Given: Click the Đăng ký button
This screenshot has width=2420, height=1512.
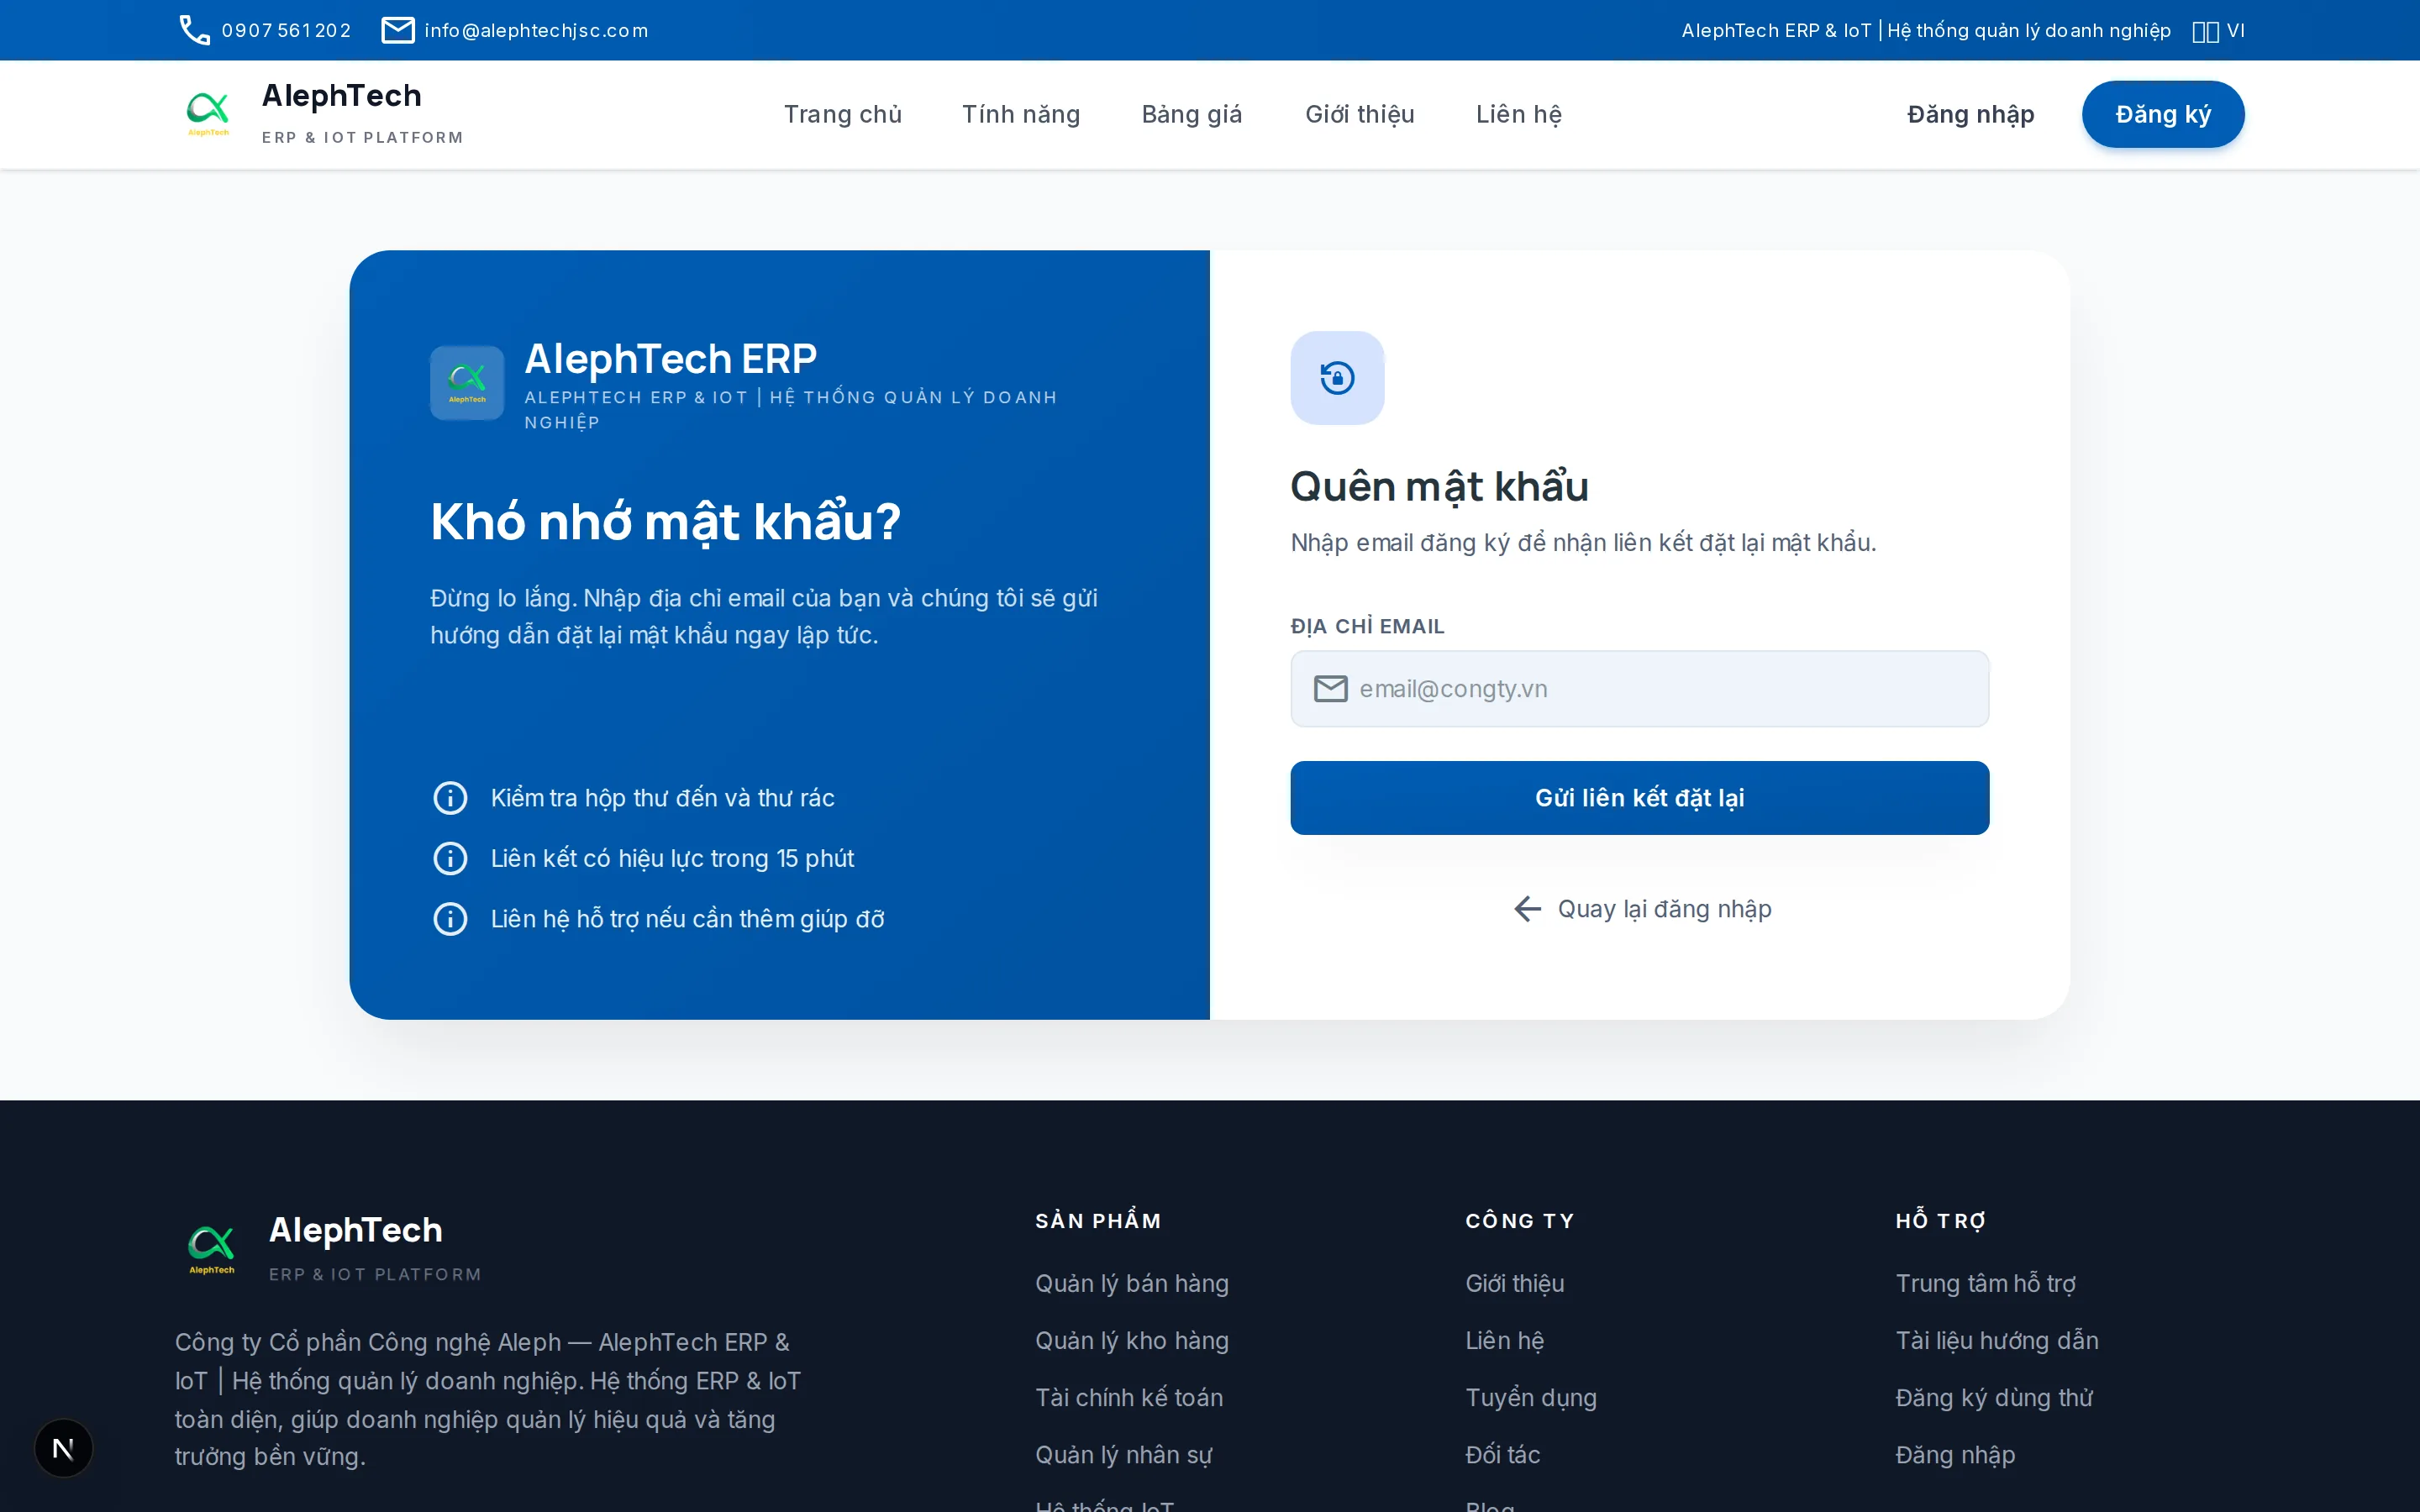Looking at the screenshot, I should click(2163, 114).
